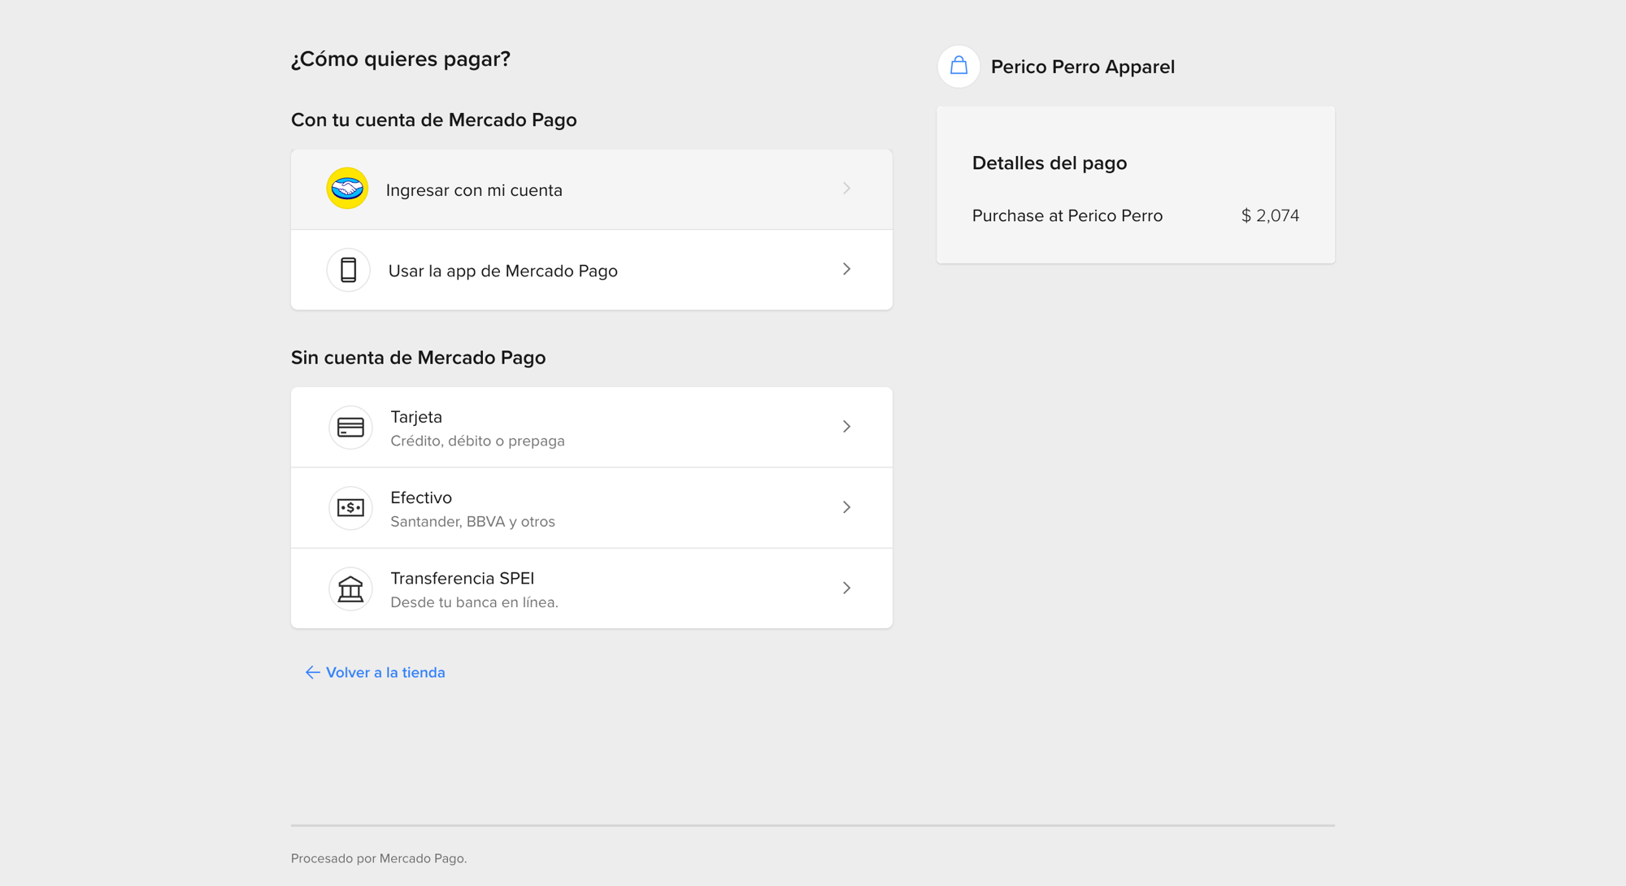Expand the Transferencia SPEI chevron
The height and width of the screenshot is (886, 1626).
(x=846, y=588)
